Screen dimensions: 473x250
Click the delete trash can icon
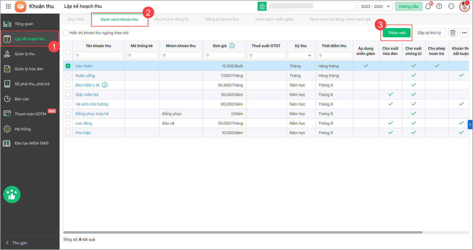pos(453,33)
